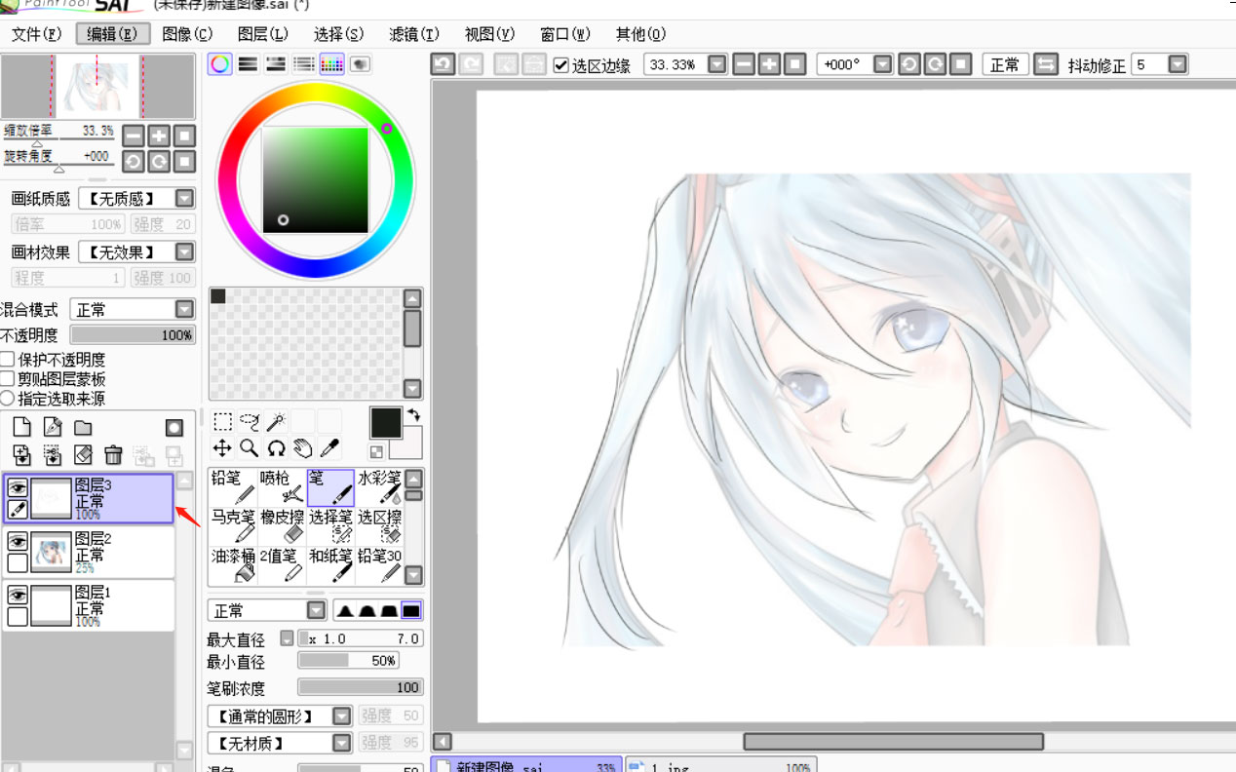Create a new normal layer
Image resolution: width=1236 pixels, height=772 pixels.
[x=21, y=427]
